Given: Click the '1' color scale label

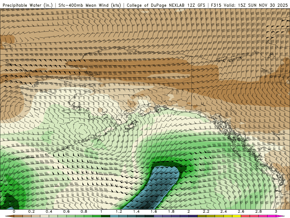Looking at the screenshot, I should click(101, 211).
